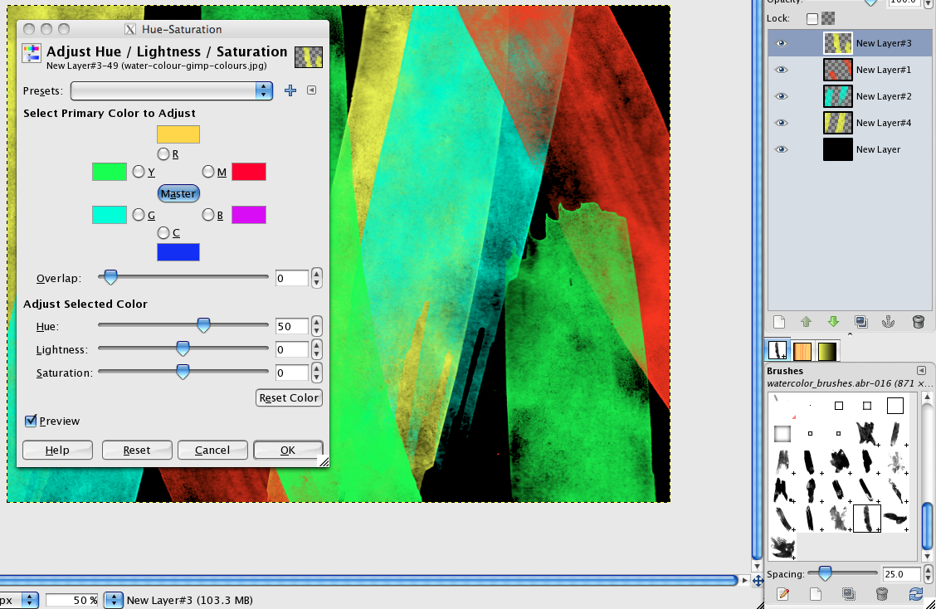Raise the layer with the up arrow icon
936x609 pixels.
pyautogui.click(x=806, y=323)
